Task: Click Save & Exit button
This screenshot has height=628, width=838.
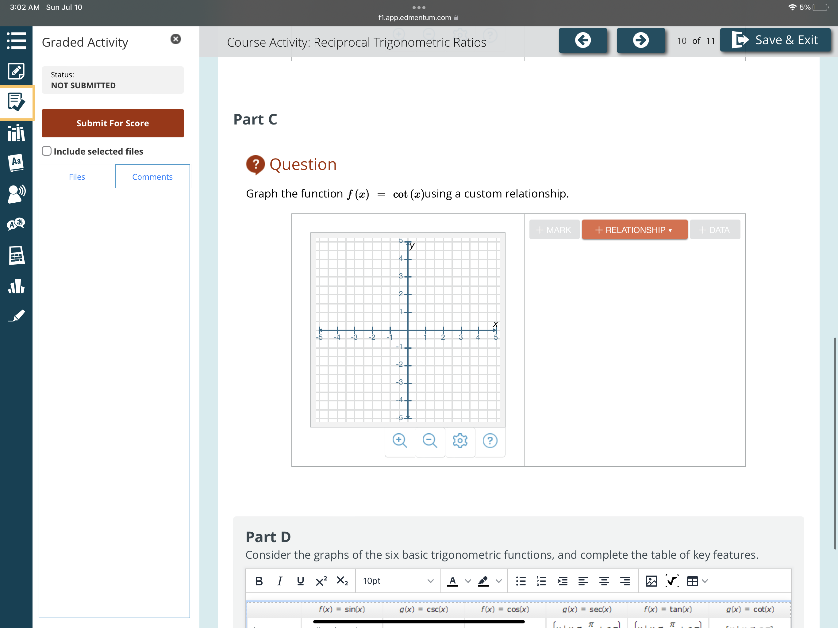Action: [x=775, y=40]
